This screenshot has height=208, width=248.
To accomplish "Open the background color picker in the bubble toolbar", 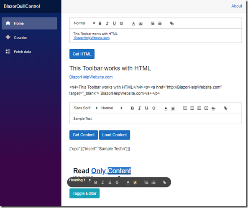I will click(135, 182).
